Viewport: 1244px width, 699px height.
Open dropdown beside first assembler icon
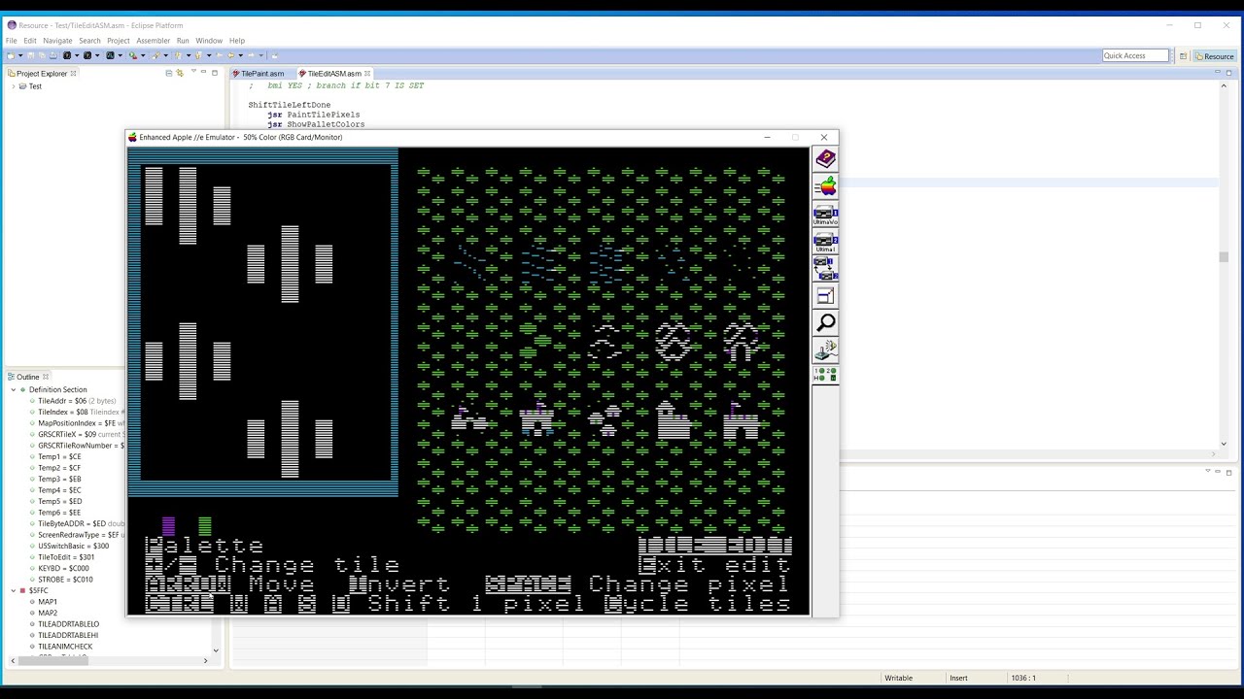pos(77,55)
